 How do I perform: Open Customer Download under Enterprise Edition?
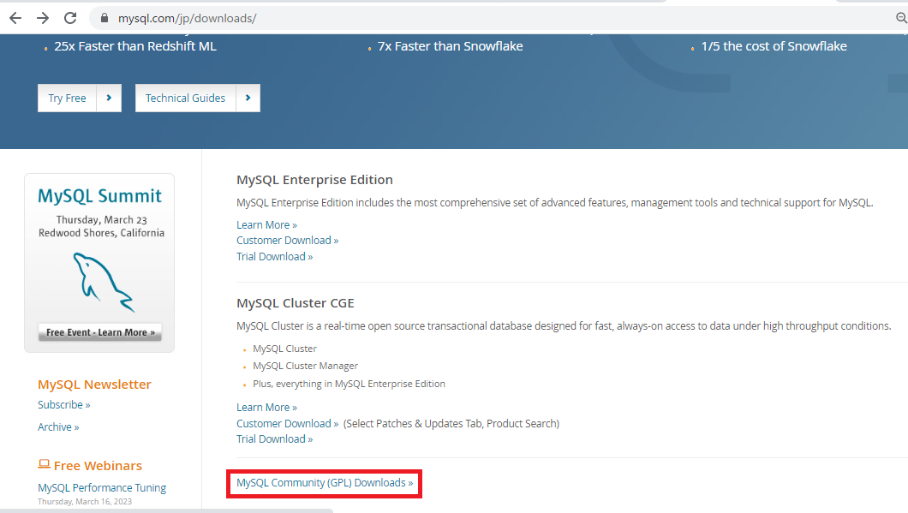tap(287, 241)
